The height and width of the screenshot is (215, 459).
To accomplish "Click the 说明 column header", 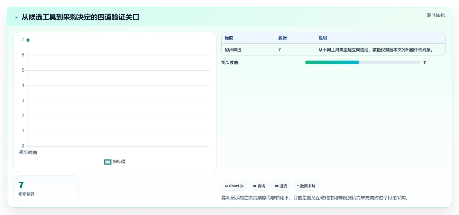I will point(323,38).
